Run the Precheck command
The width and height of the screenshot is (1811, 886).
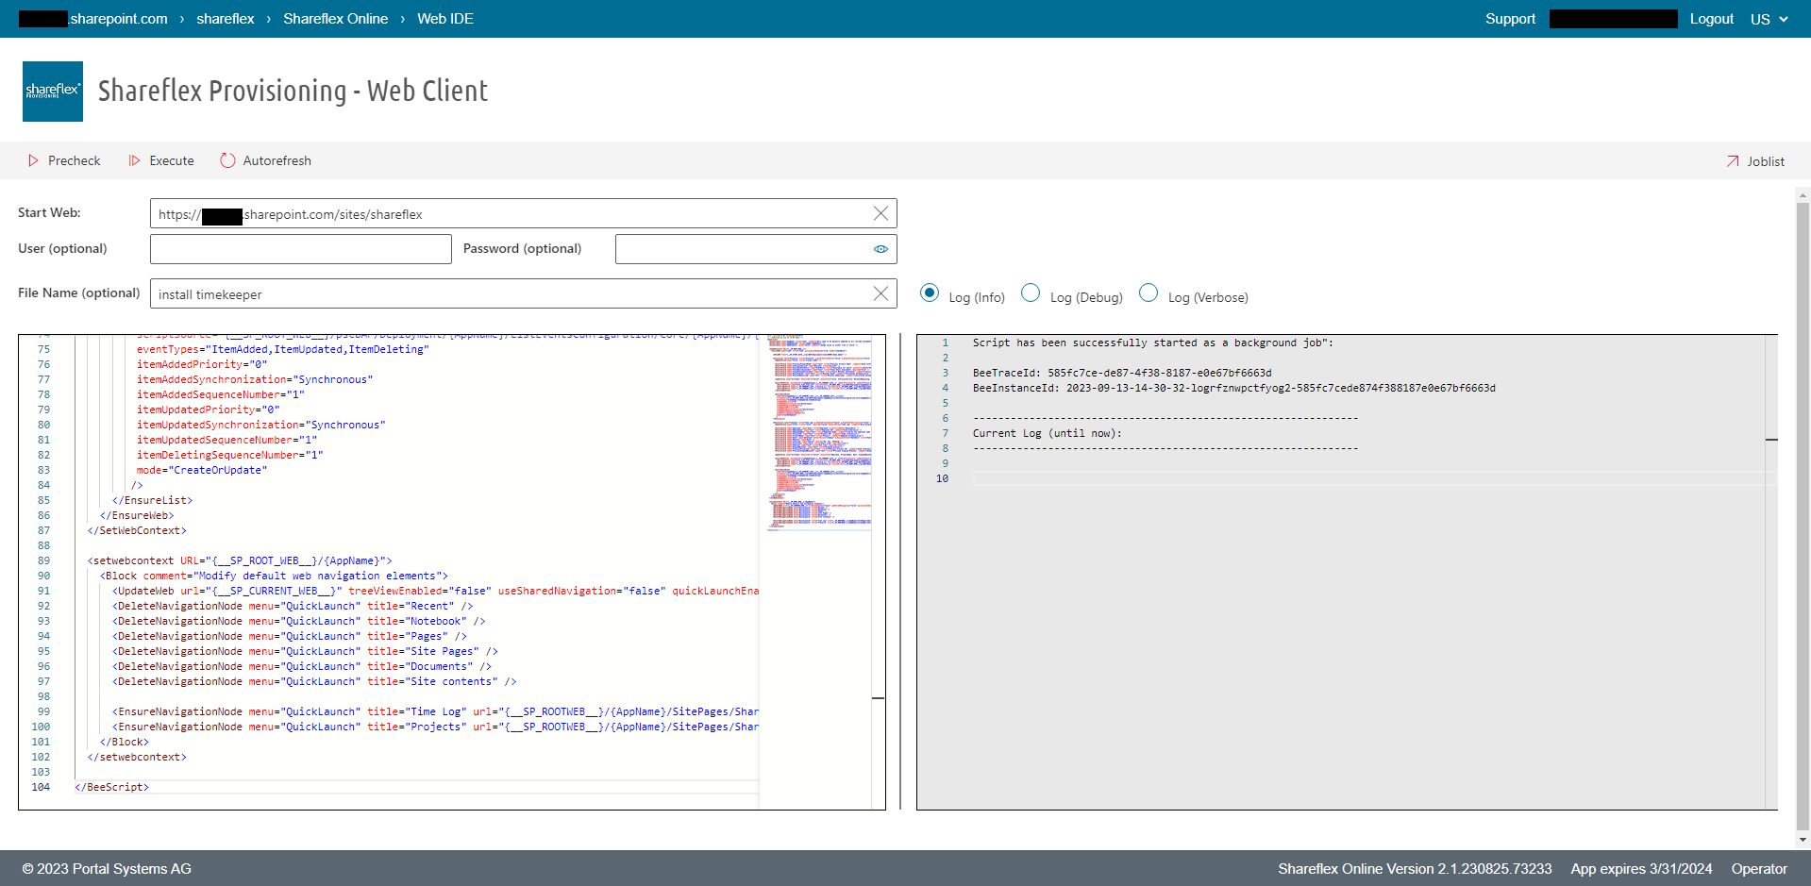[x=64, y=160]
